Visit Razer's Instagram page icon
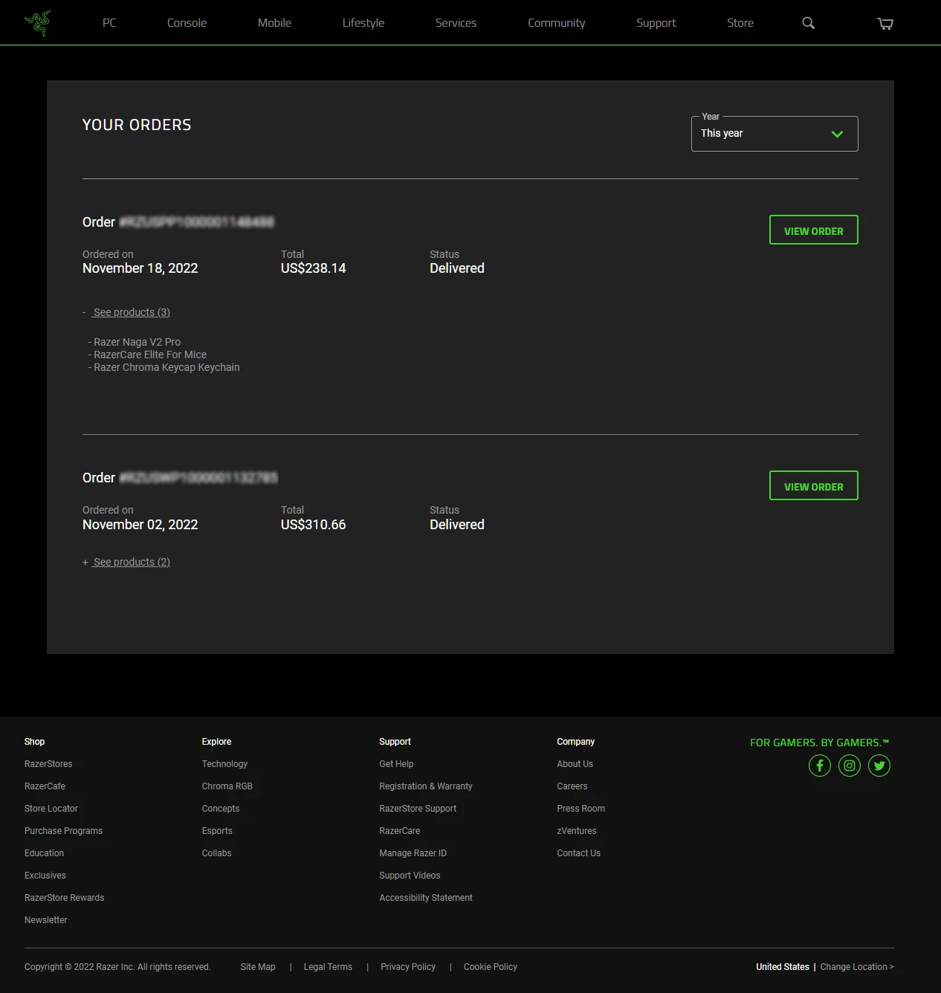The image size is (941, 993). [849, 765]
